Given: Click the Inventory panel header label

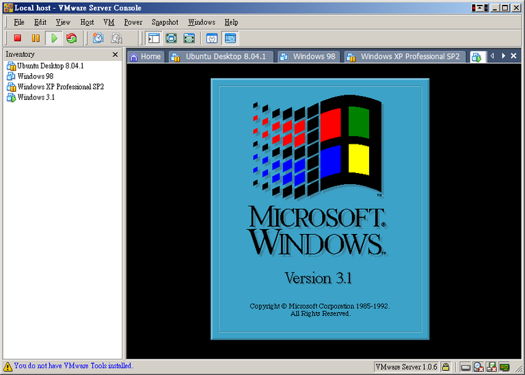Looking at the screenshot, I should point(20,54).
